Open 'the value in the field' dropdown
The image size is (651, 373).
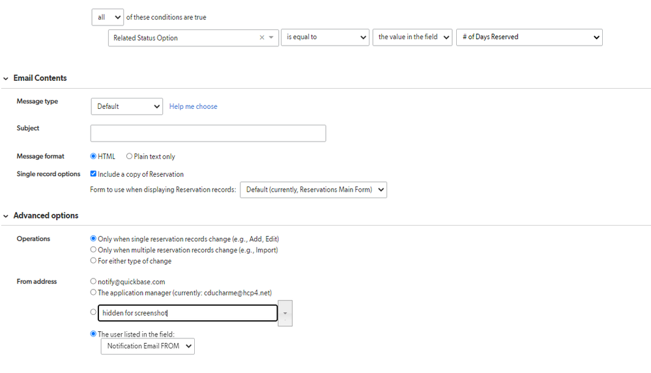point(412,37)
